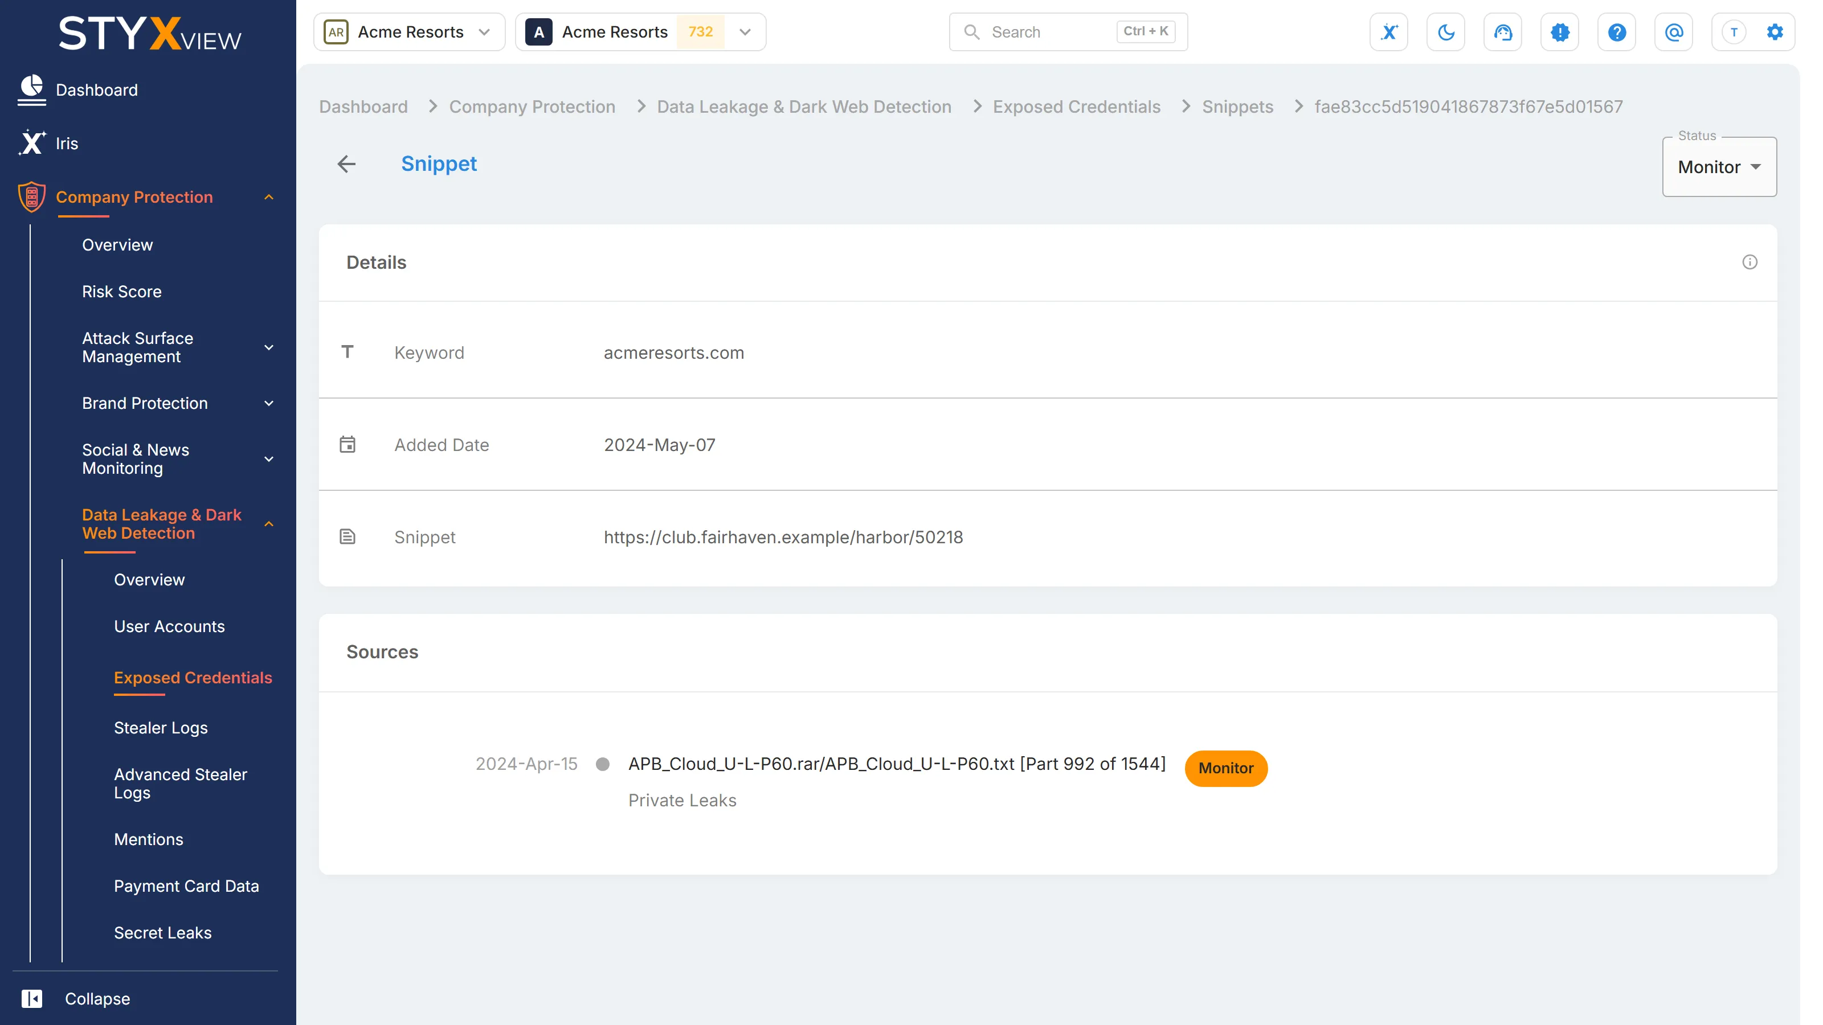Open Iris in the sidebar
The image size is (1823, 1025).
click(x=67, y=143)
